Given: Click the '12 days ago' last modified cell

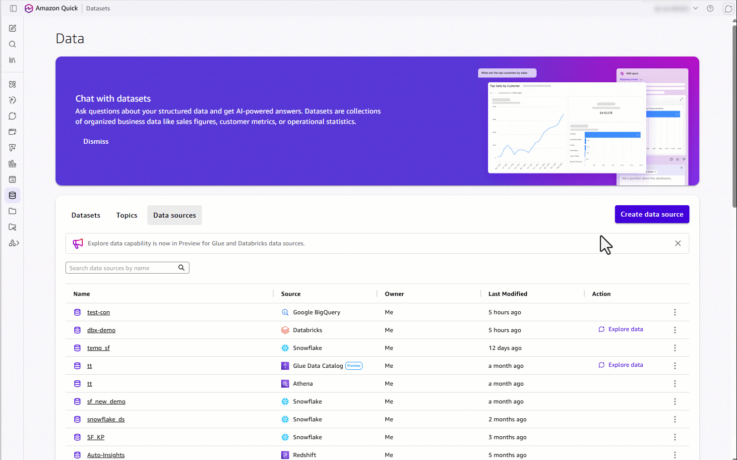Looking at the screenshot, I should (505, 348).
